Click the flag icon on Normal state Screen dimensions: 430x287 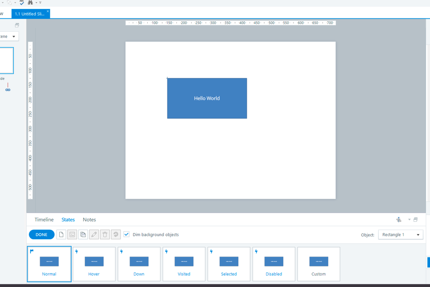[32, 251]
